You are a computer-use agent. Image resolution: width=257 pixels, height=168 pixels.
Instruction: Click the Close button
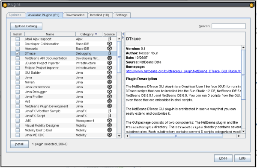[223, 158]
